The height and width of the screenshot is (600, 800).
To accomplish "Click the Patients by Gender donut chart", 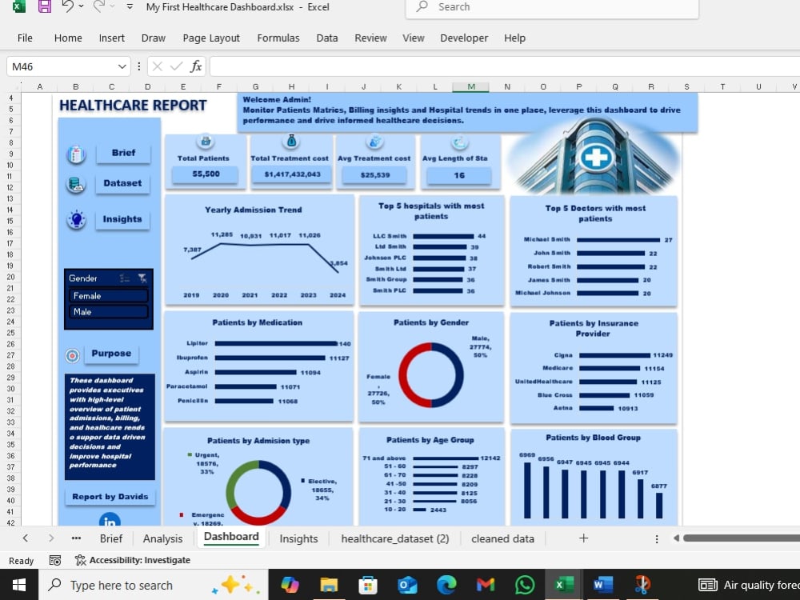I will (431, 375).
